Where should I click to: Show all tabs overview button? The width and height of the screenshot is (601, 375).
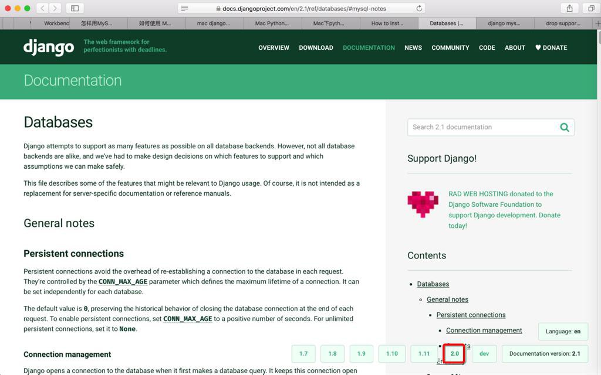592,8
